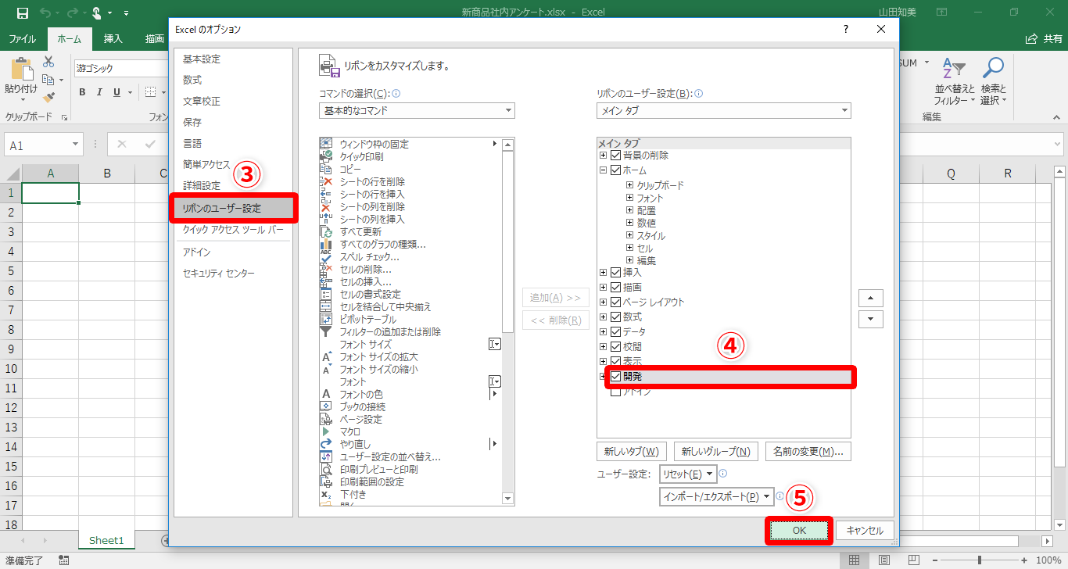The width and height of the screenshot is (1068, 569).
Task: Switch to Normal view icon in status bar
Action: click(x=854, y=560)
